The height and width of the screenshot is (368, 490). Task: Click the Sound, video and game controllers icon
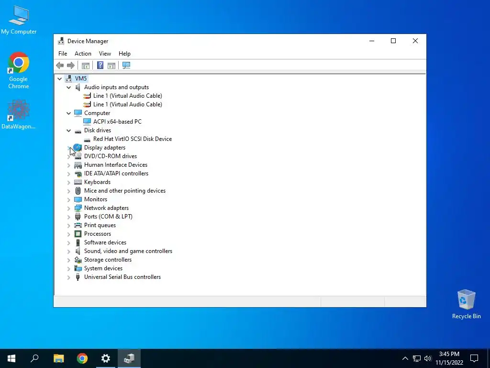pyautogui.click(x=78, y=251)
